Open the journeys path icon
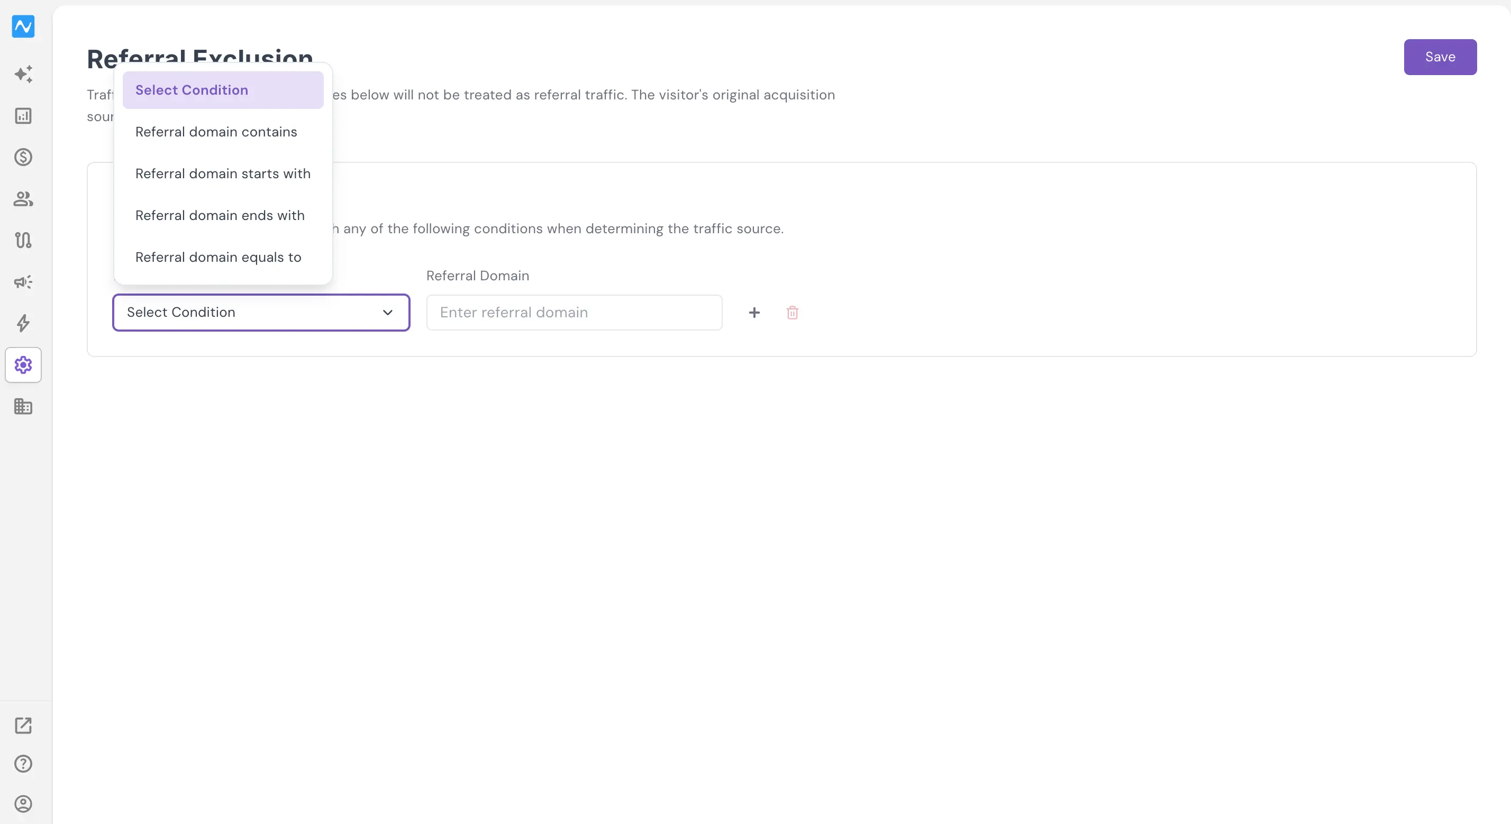 click(x=23, y=240)
